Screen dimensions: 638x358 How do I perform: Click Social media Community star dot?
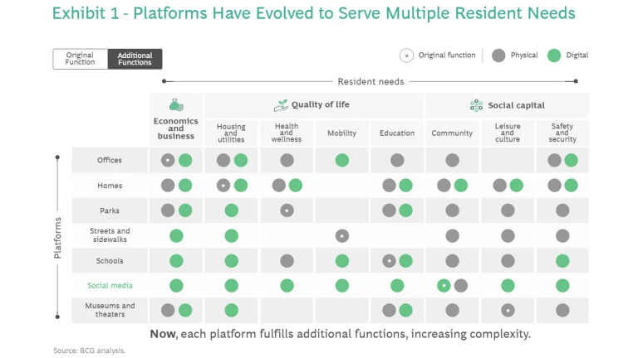(444, 285)
